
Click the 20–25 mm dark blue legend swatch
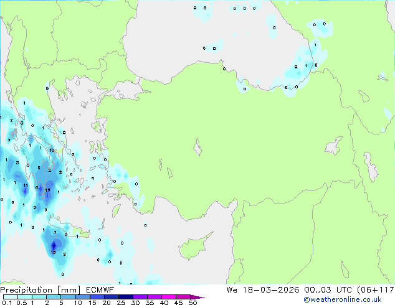111,297
